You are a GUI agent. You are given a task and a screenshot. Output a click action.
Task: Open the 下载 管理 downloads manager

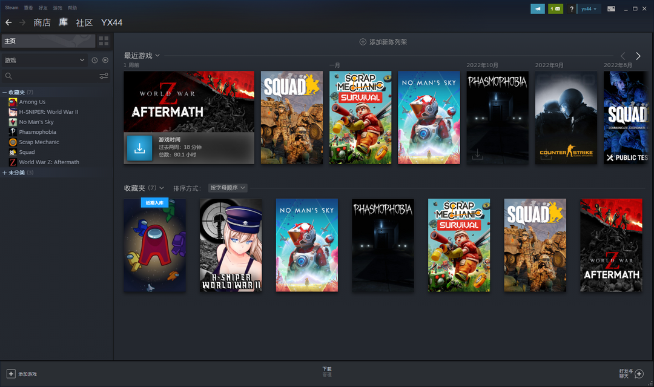pos(327,372)
